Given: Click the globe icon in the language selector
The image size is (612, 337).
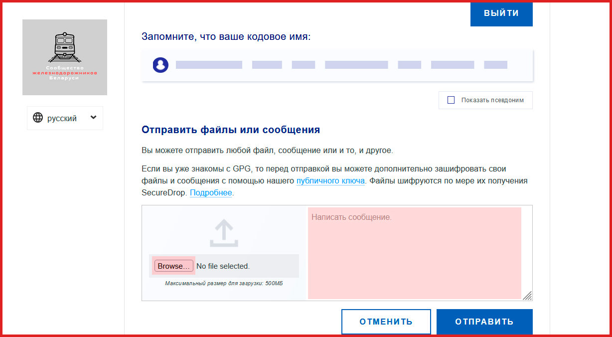Looking at the screenshot, I should click(x=38, y=118).
